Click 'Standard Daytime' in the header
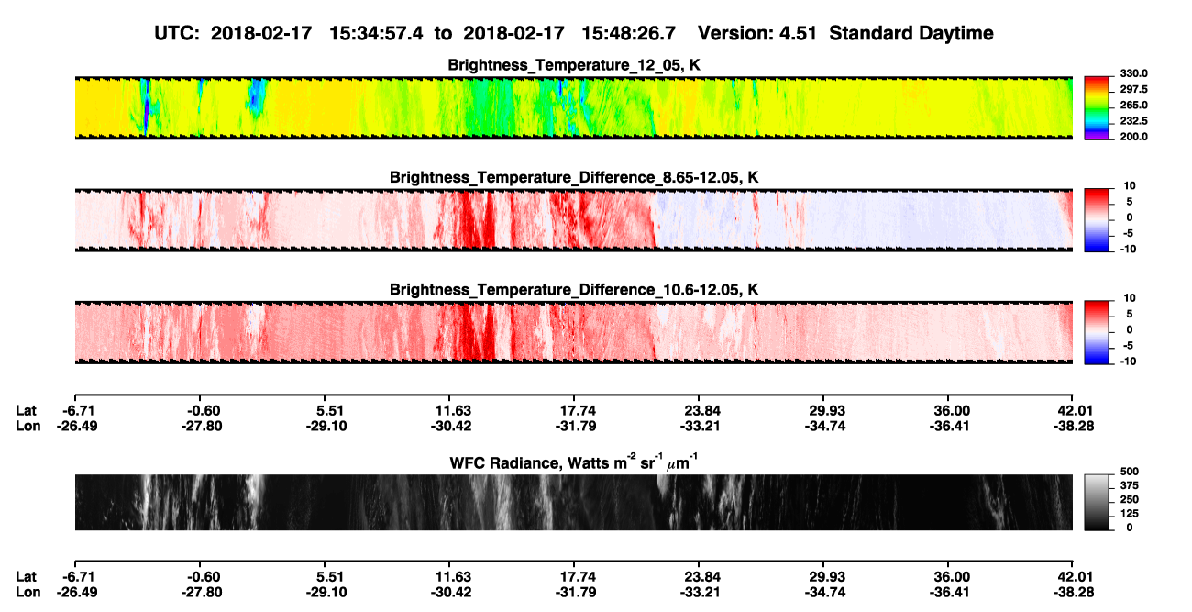This screenshot has width=1192, height=612. [910, 34]
